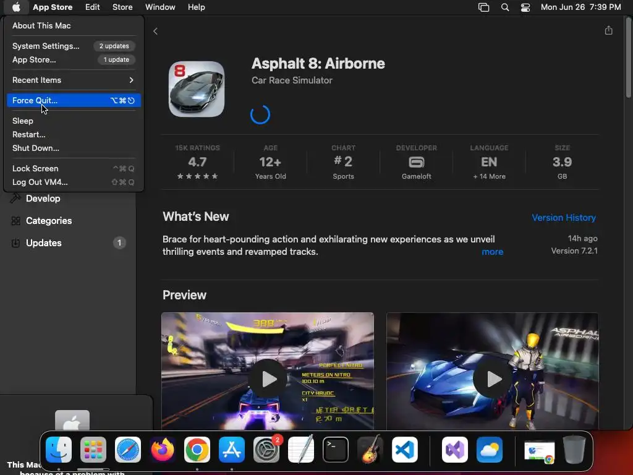
Task: Click the share icon at top right
Action: coord(608,30)
